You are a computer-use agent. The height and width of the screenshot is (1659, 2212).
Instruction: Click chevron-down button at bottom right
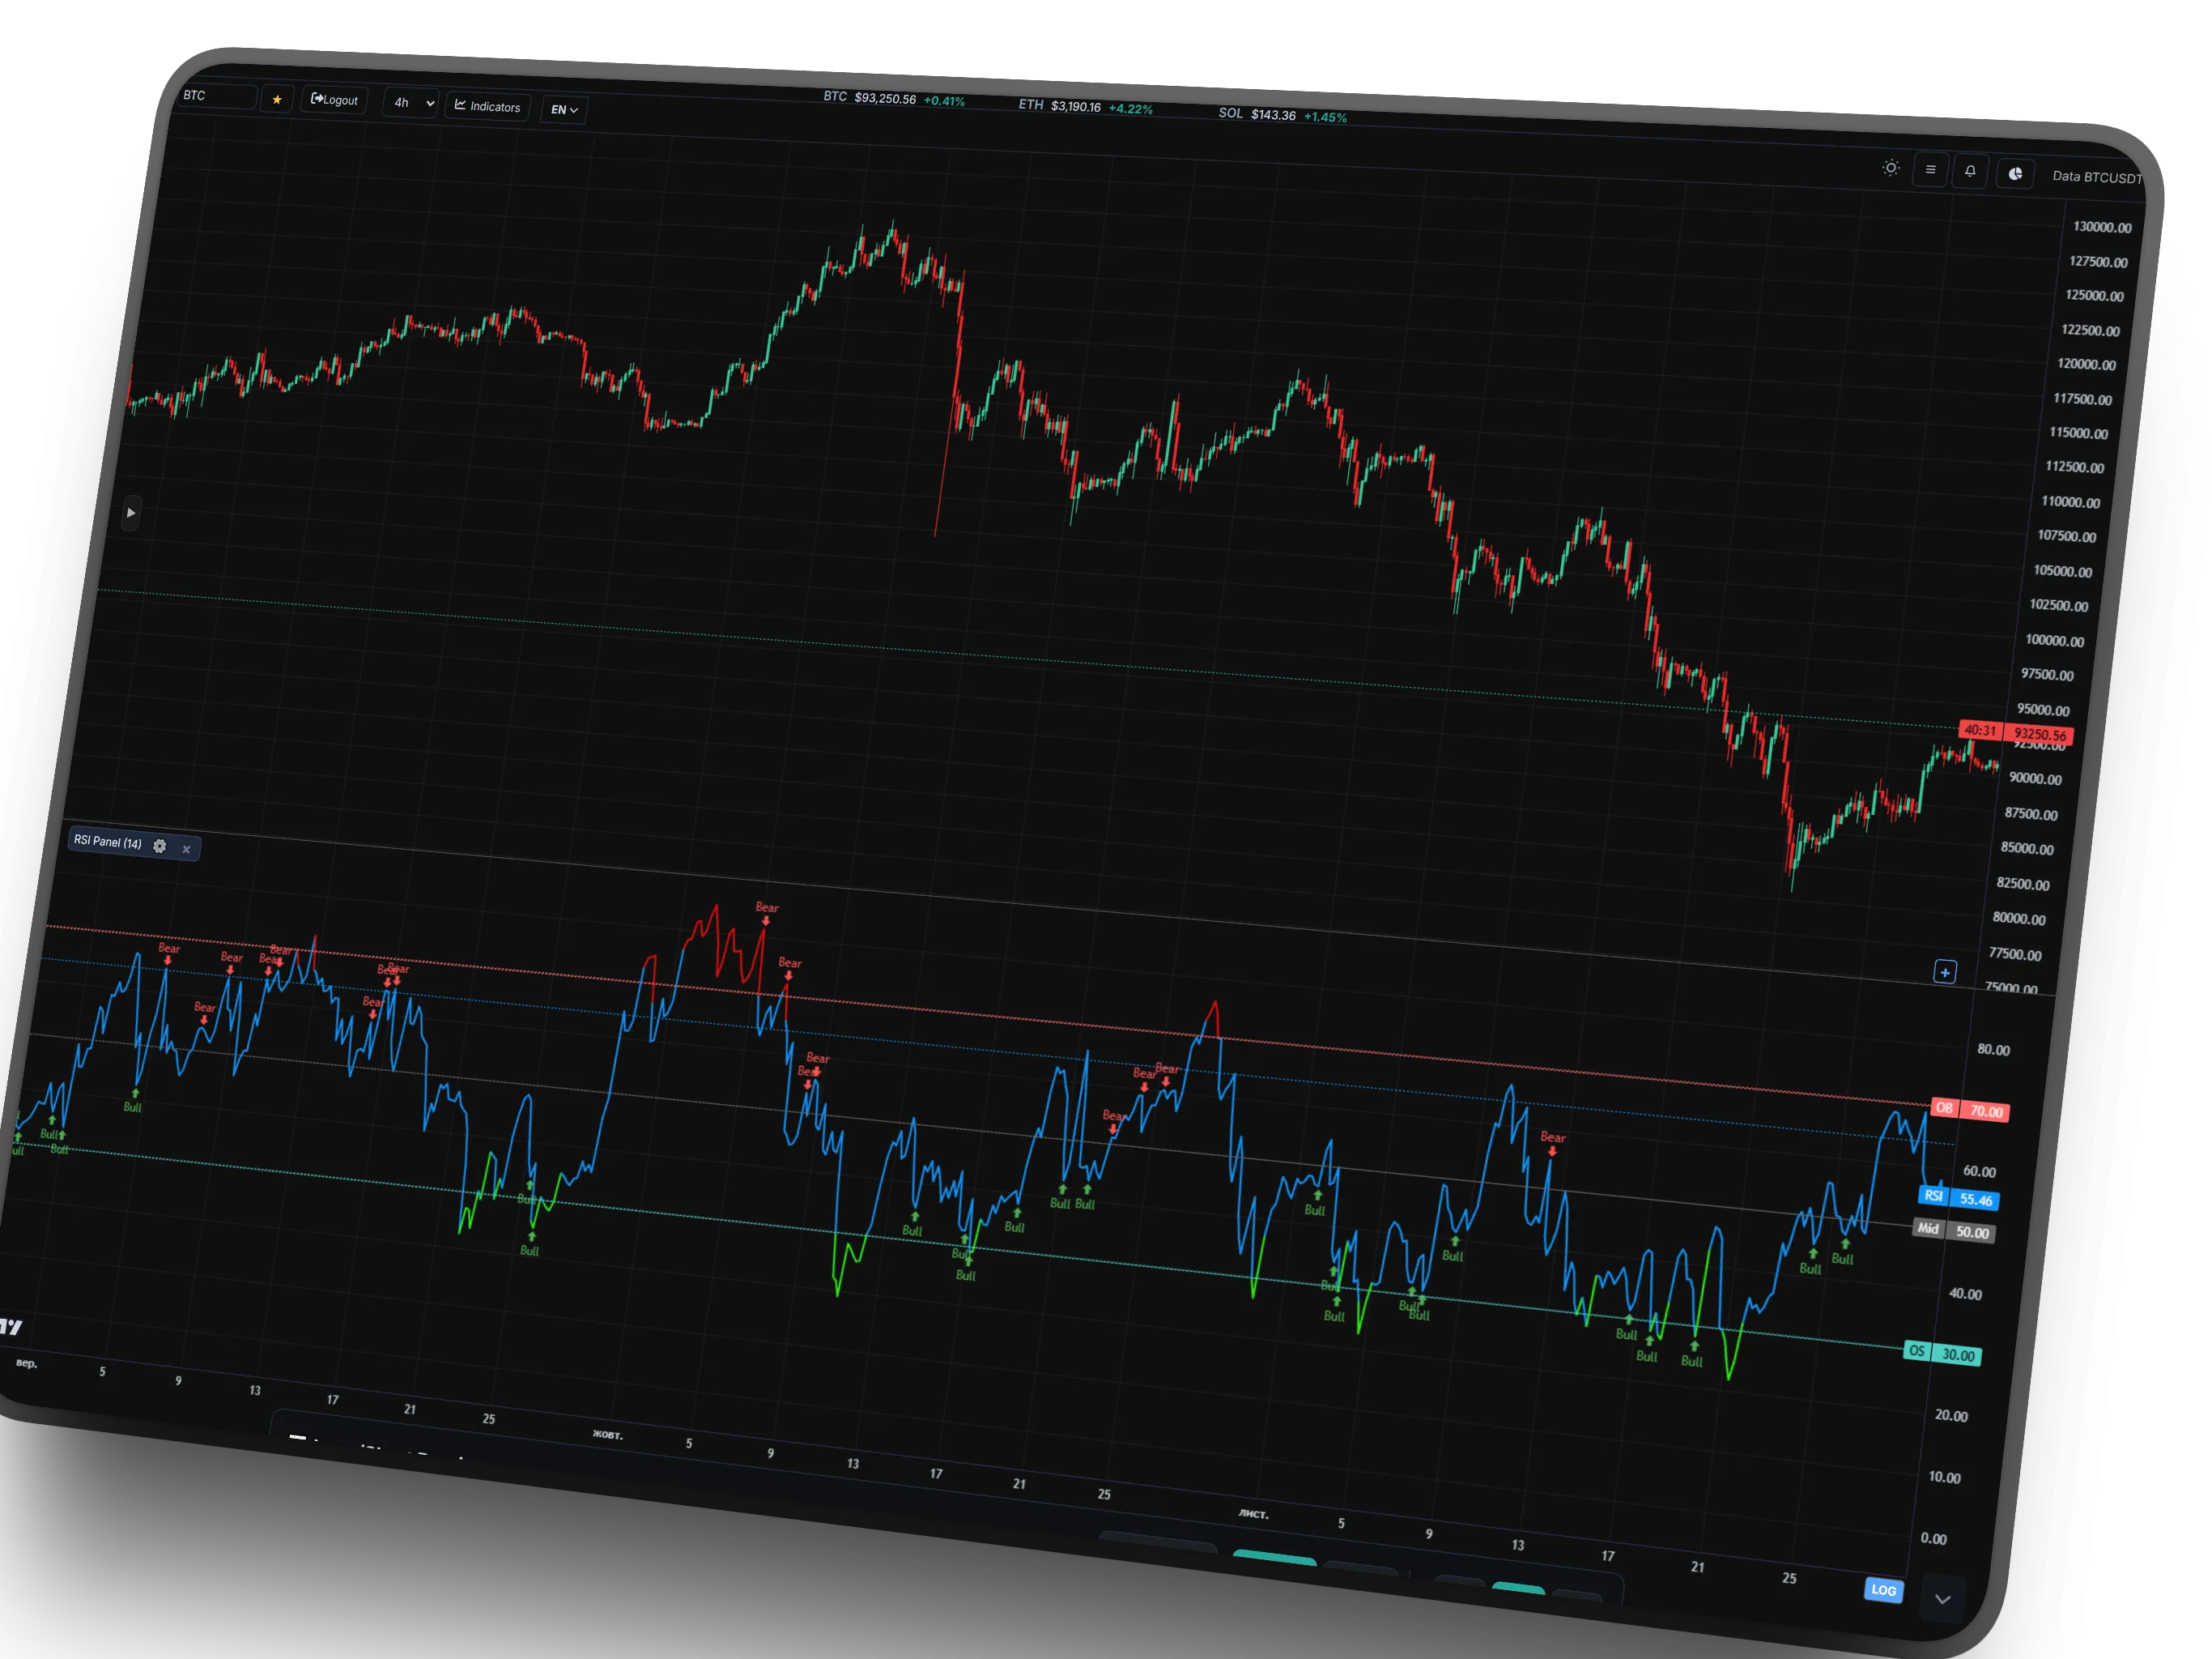(x=1942, y=1599)
